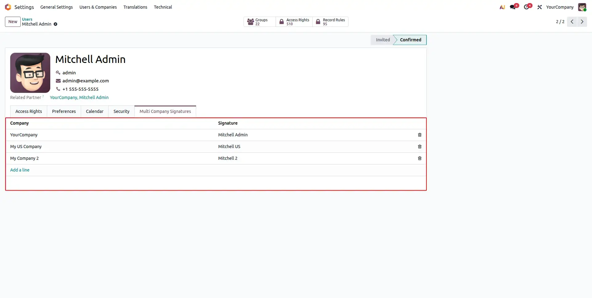
Task: Add a line to signatures table
Action: [x=20, y=170]
